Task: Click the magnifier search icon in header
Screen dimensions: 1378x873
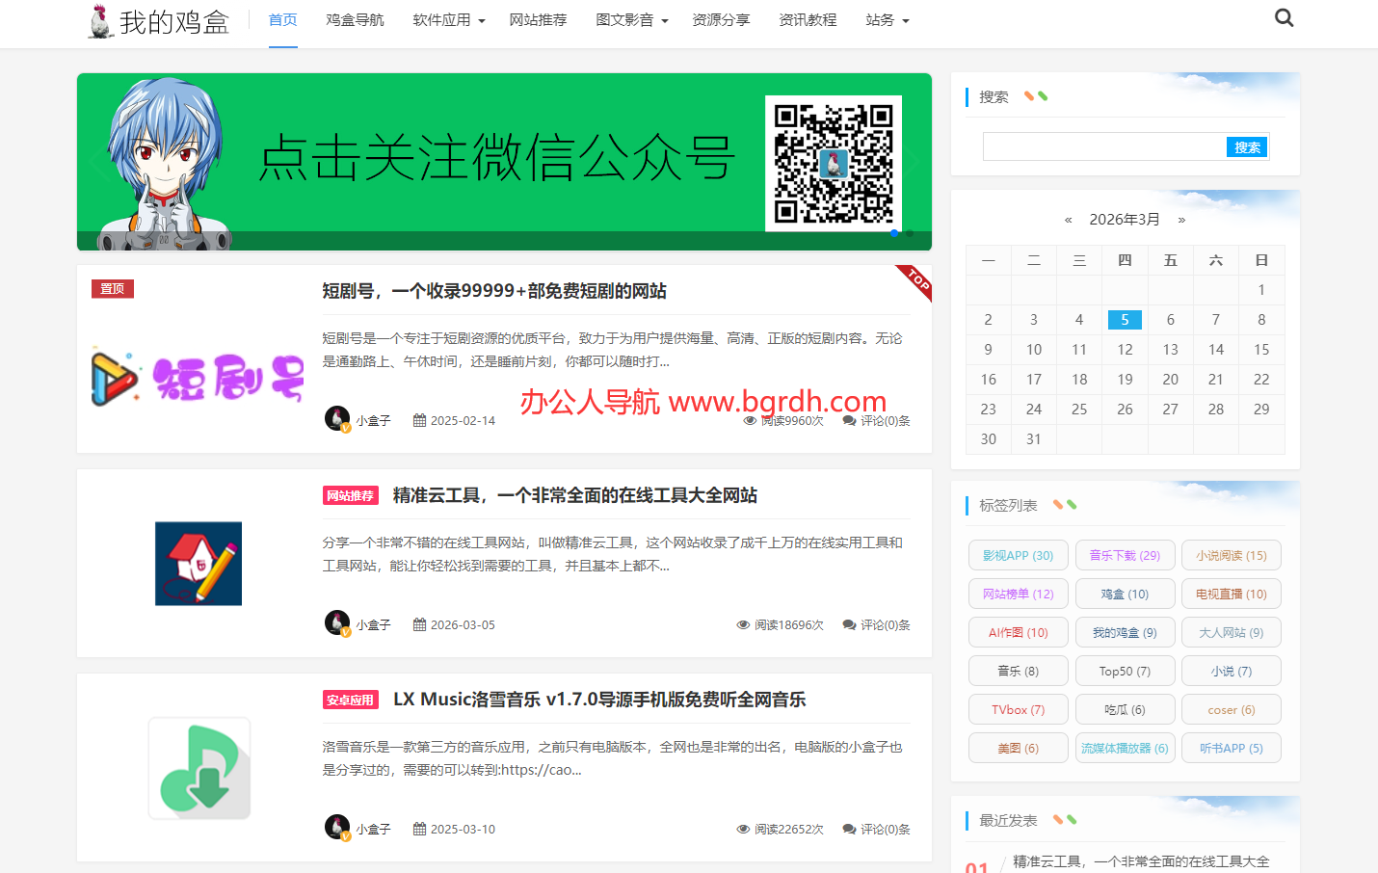Action: (1284, 17)
